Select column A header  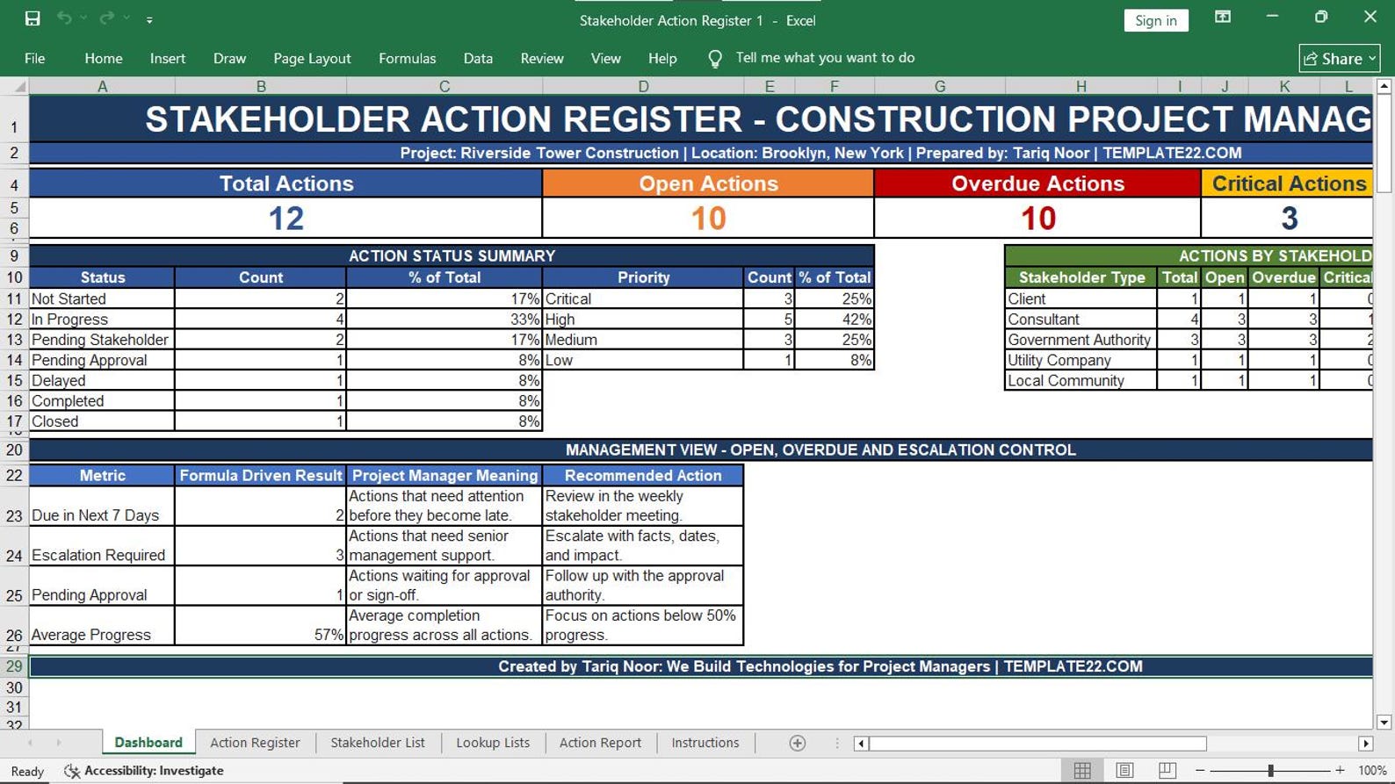tap(102, 86)
